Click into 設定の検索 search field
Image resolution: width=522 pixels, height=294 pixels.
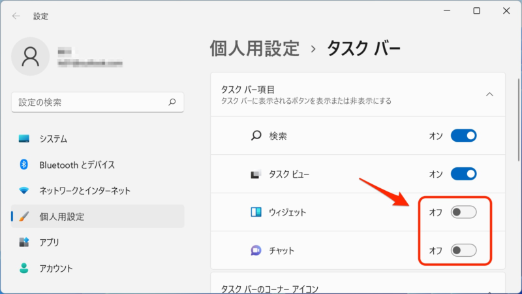click(97, 103)
